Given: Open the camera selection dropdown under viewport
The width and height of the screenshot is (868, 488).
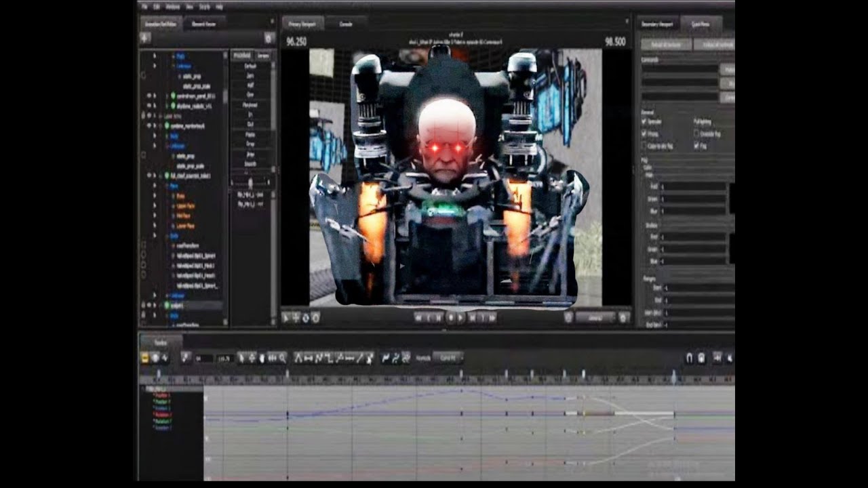Looking at the screenshot, I should [x=595, y=317].
